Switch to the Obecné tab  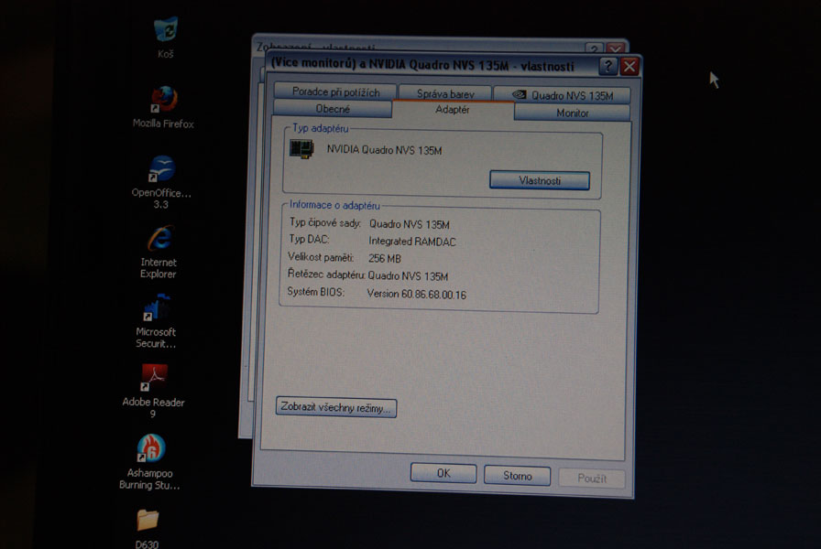point(333,109)
